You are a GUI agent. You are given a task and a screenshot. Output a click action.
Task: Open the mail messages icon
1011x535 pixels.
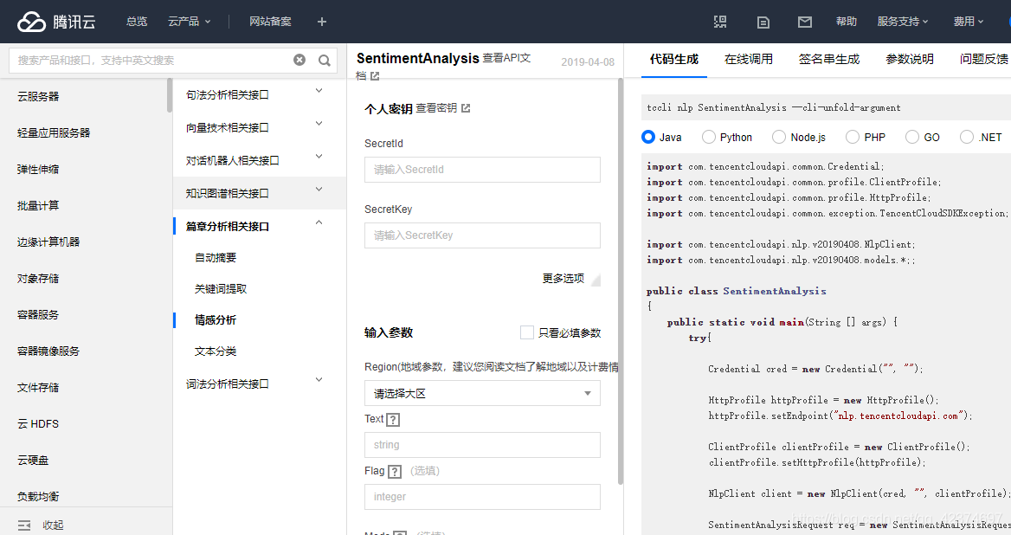pos(805,23)
